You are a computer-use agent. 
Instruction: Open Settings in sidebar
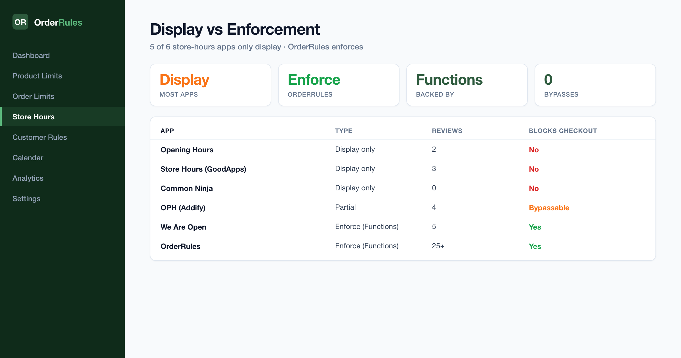[62, 199]
